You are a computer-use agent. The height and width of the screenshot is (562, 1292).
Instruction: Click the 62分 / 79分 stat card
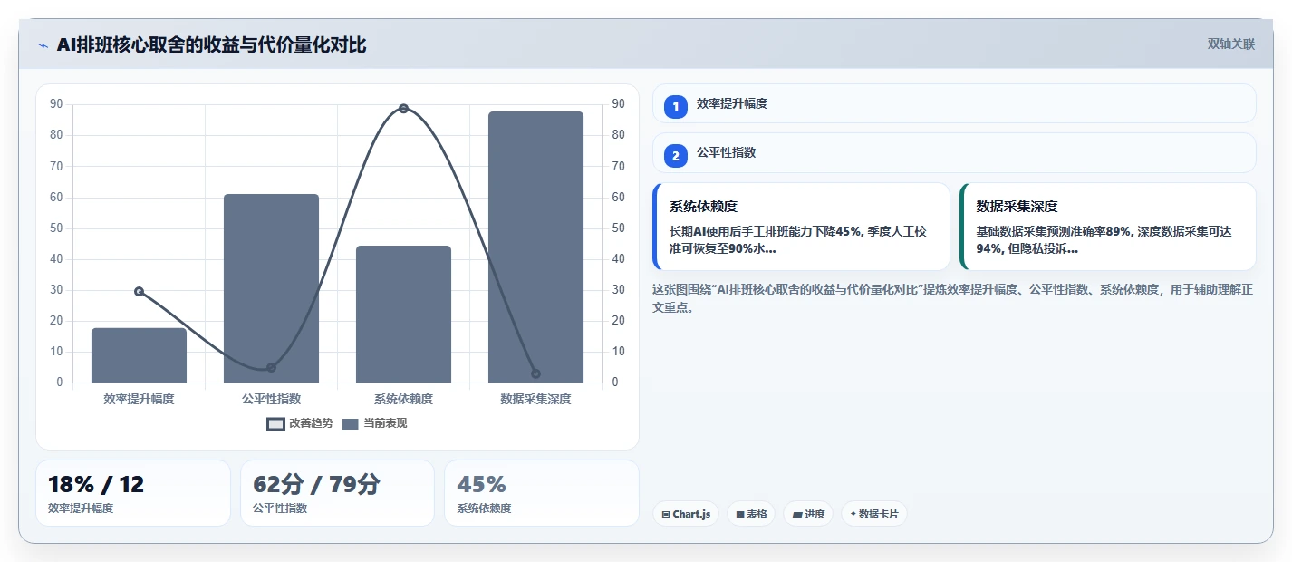(337, 493)
